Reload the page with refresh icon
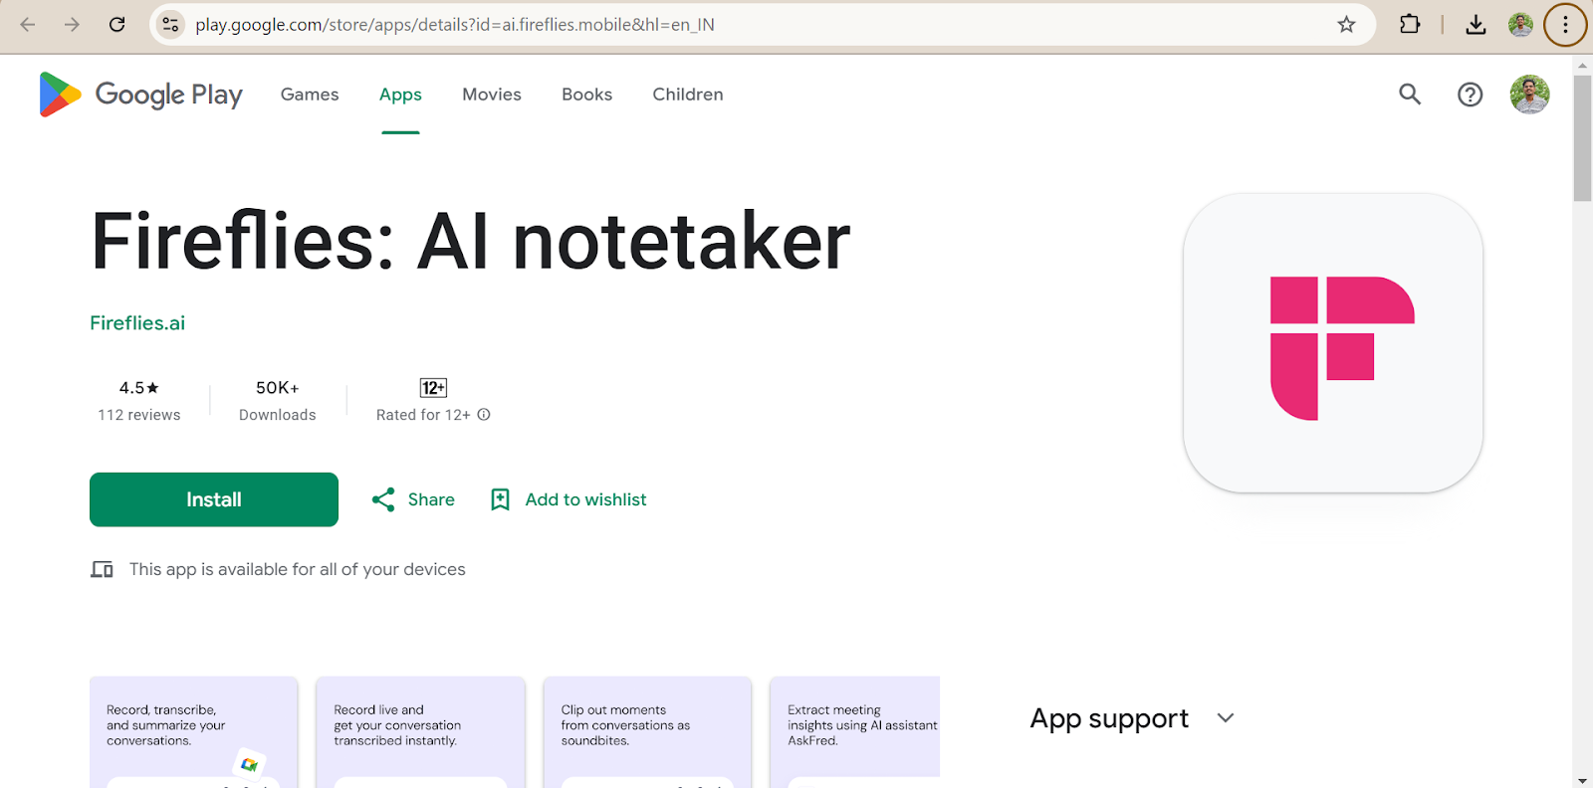Screen dimensions: 1593x788 116,25
